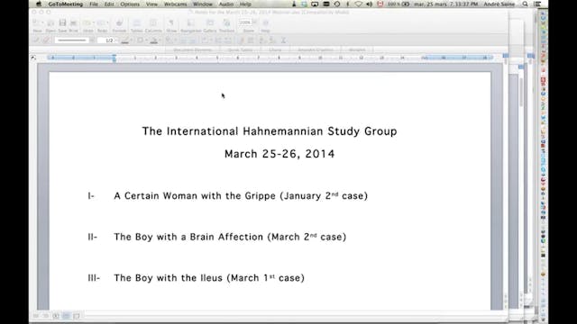Click the Redo toolbar icon

tap(101, 23)
